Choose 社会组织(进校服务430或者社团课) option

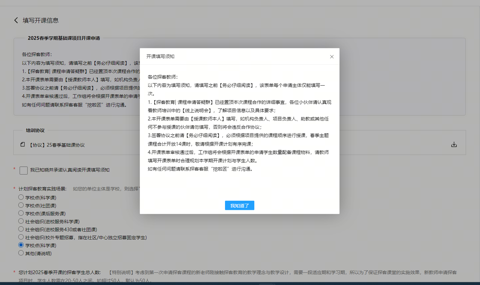coord(21,229)
